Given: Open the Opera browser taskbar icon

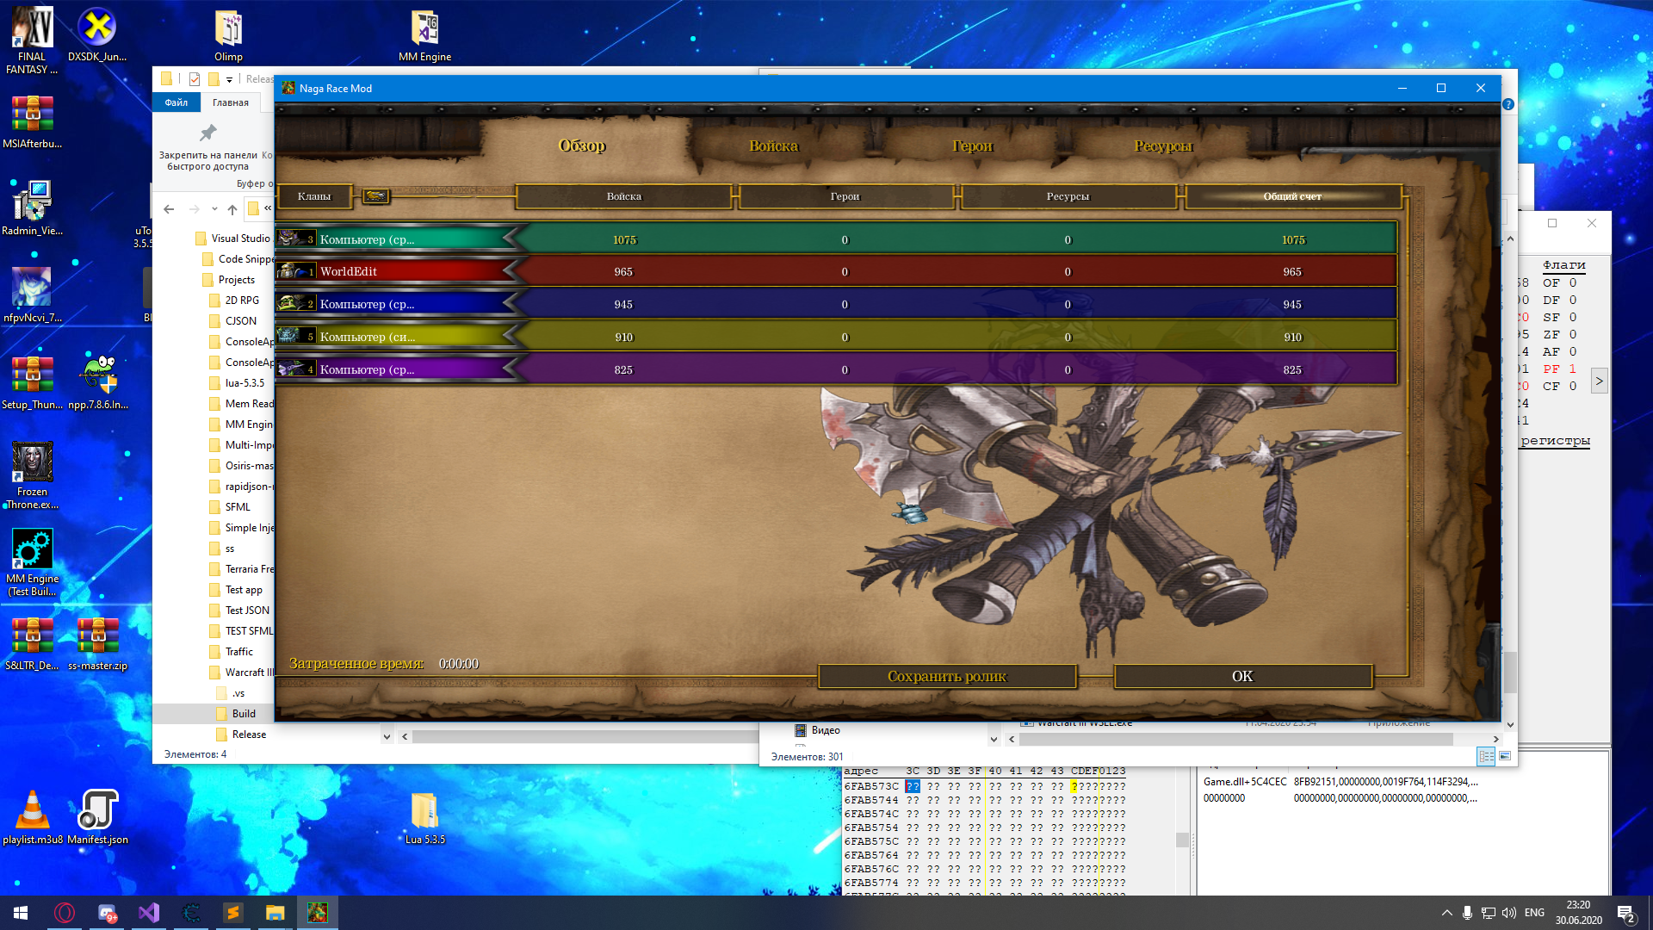Looking at the screenshot, I should [65, 913].
